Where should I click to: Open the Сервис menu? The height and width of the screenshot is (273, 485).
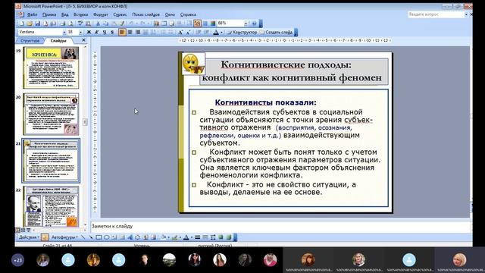pos(120,14)
